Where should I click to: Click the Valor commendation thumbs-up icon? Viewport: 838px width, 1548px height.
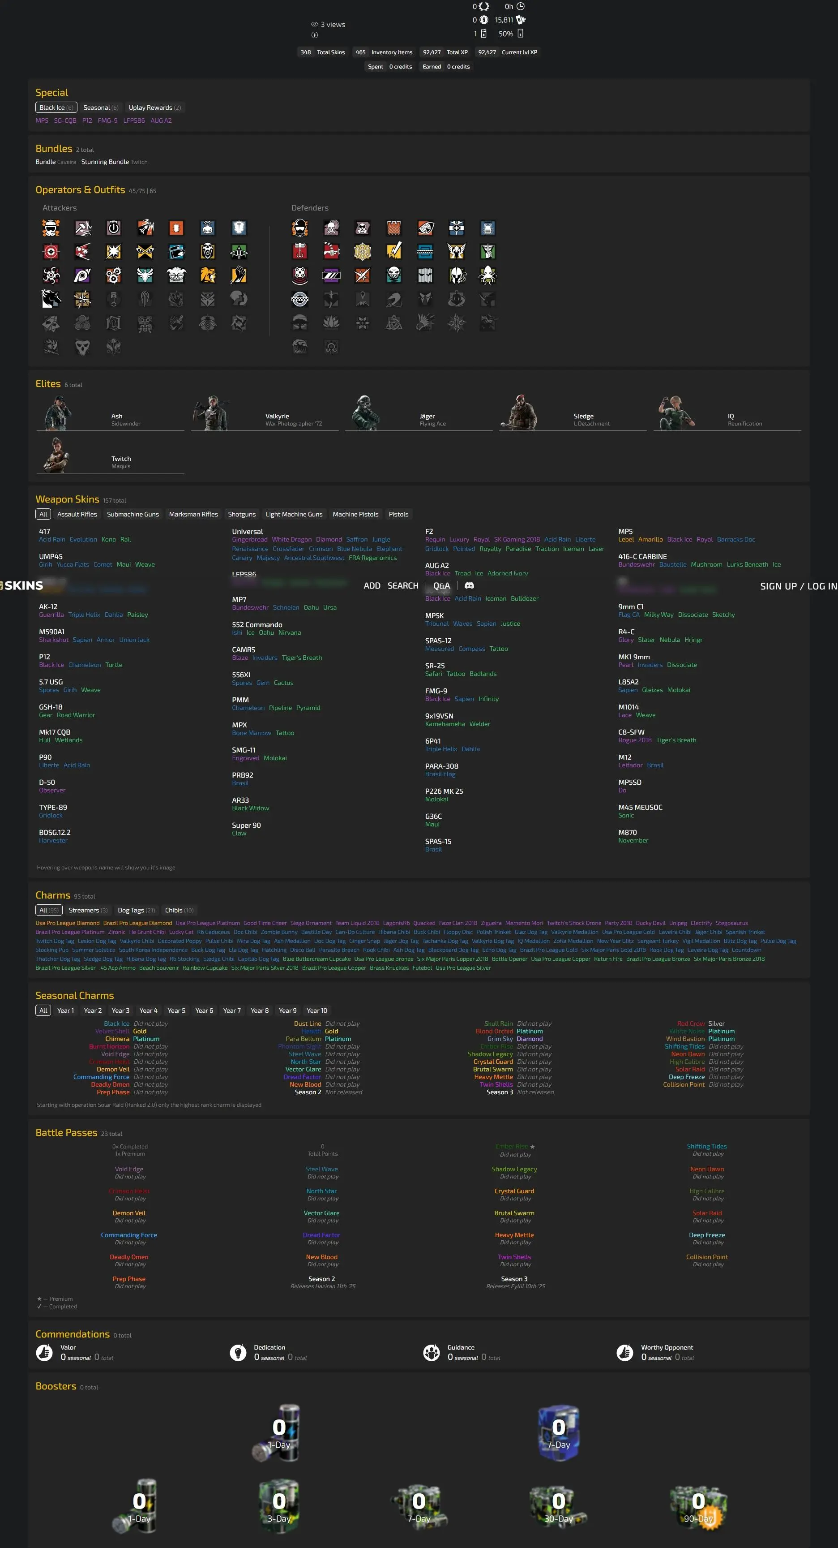point(44,1352)
